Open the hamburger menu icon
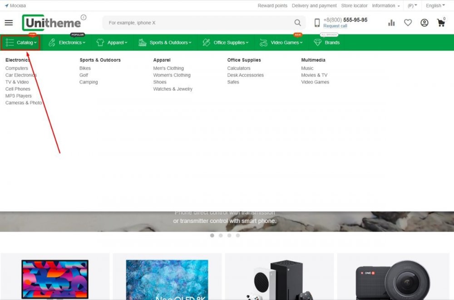454x300 pixels. pyautogui.click(x=9, y=22)
